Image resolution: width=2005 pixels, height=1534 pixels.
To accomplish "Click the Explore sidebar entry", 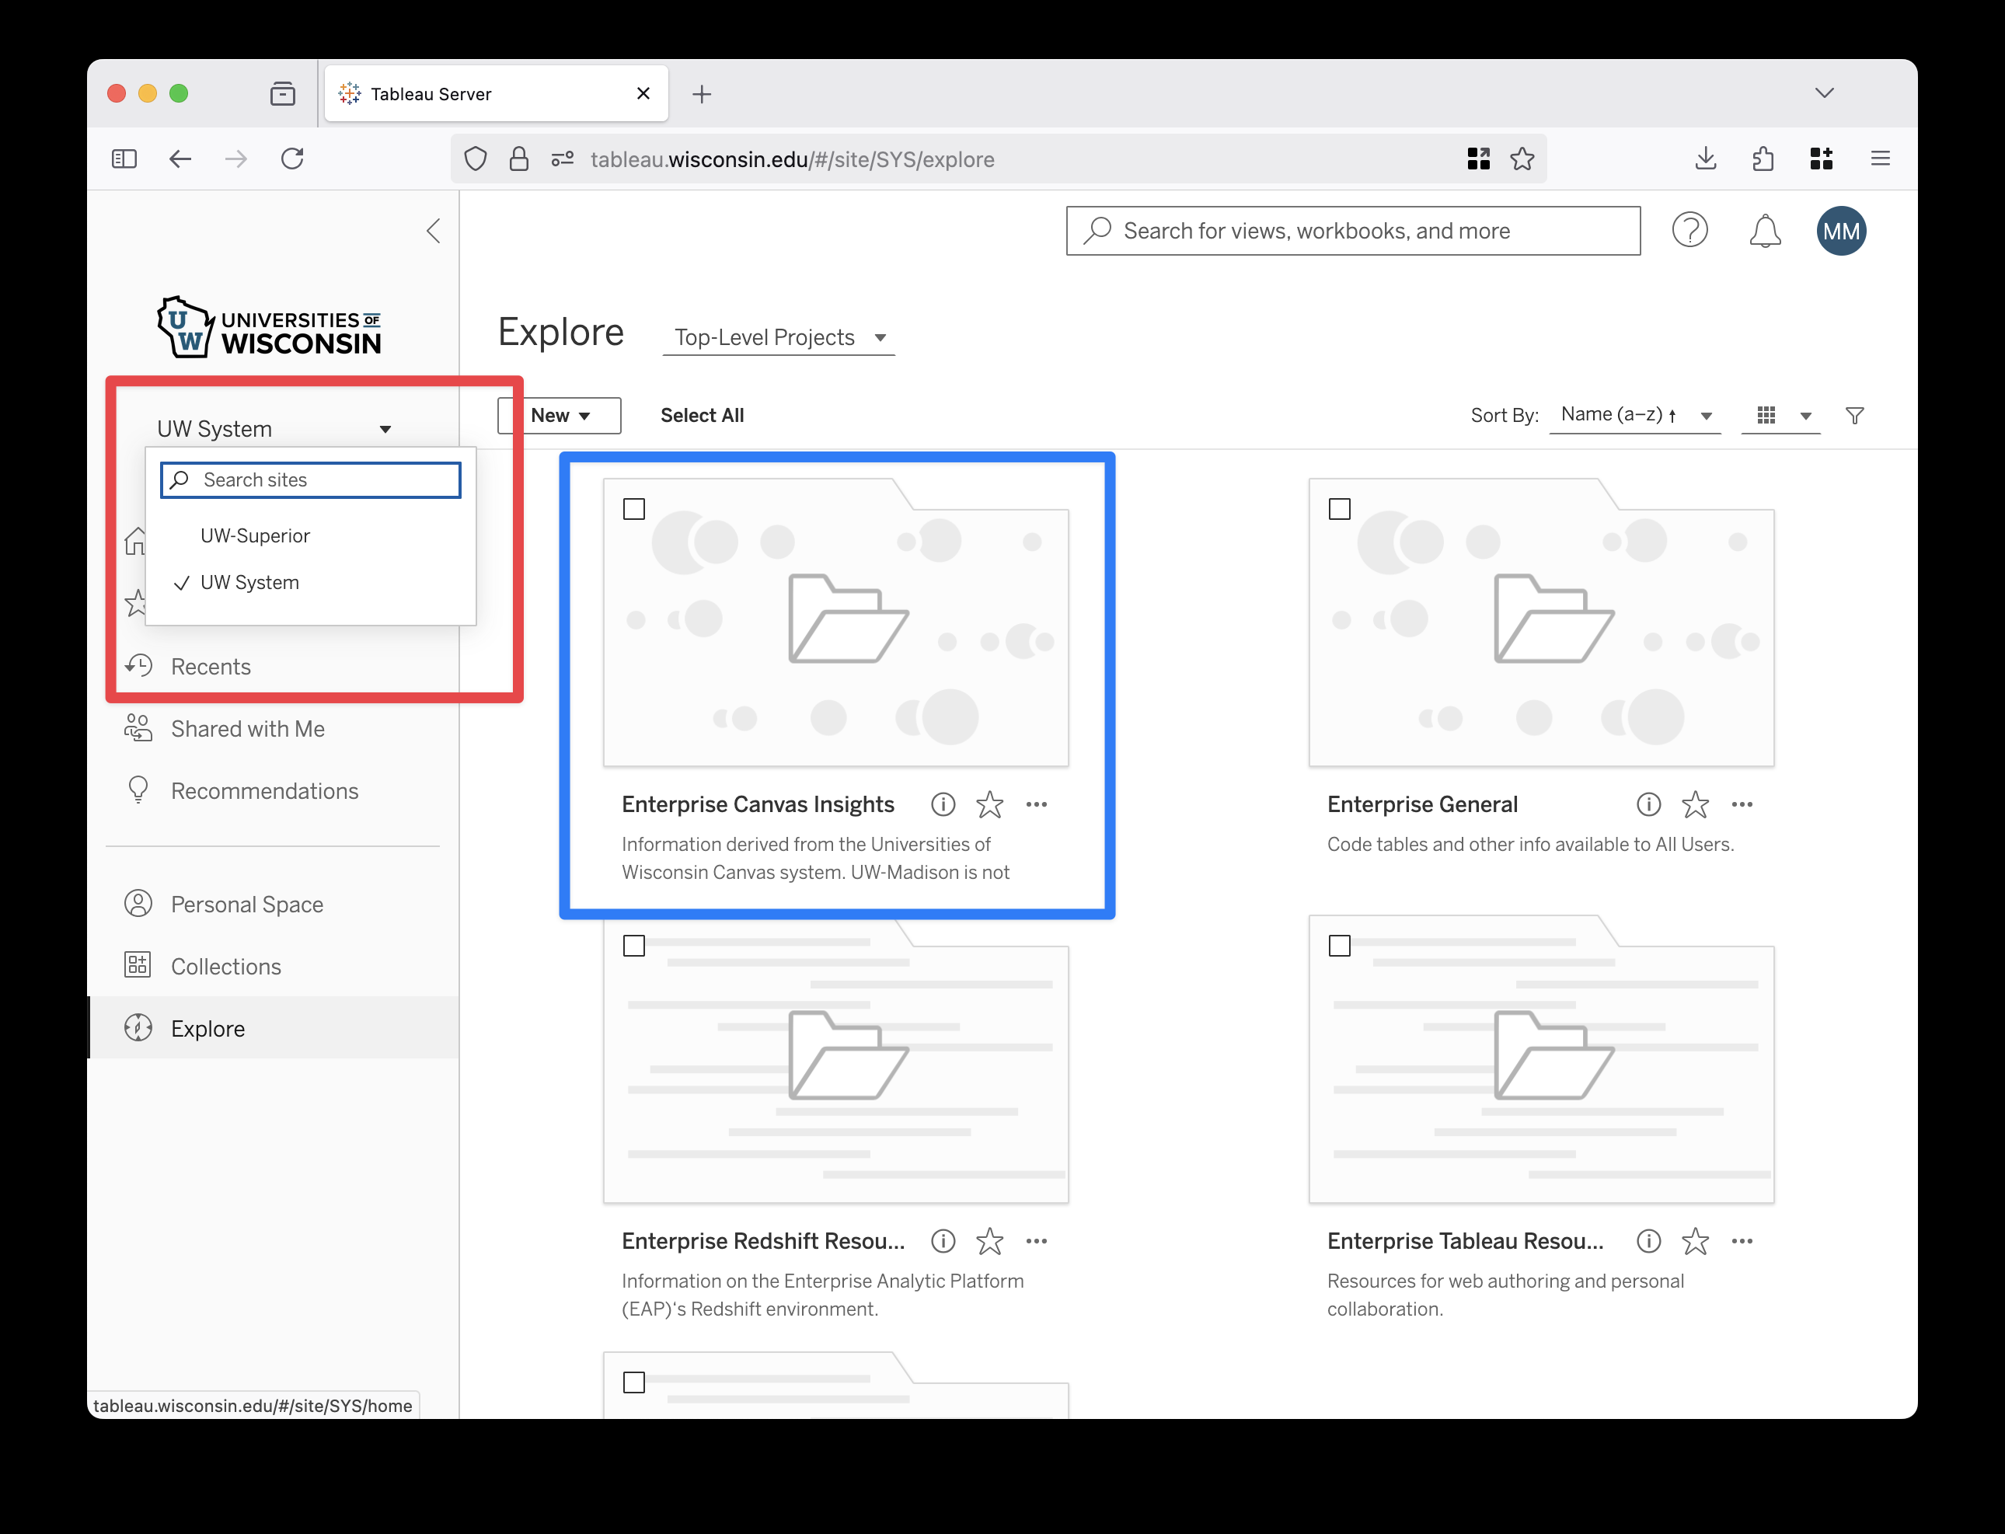I will (x=208, y=1027).
